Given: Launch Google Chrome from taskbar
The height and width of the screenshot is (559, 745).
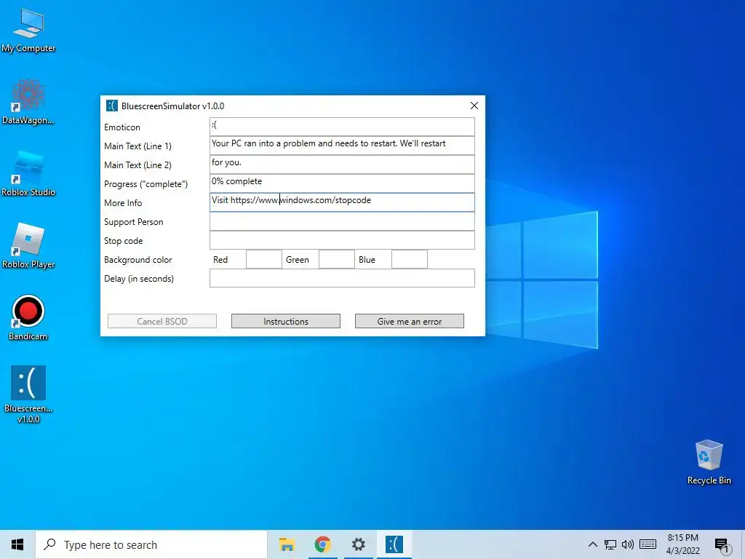Looking at the screenshot, I should pyautogui.click(x=322, y=544).
